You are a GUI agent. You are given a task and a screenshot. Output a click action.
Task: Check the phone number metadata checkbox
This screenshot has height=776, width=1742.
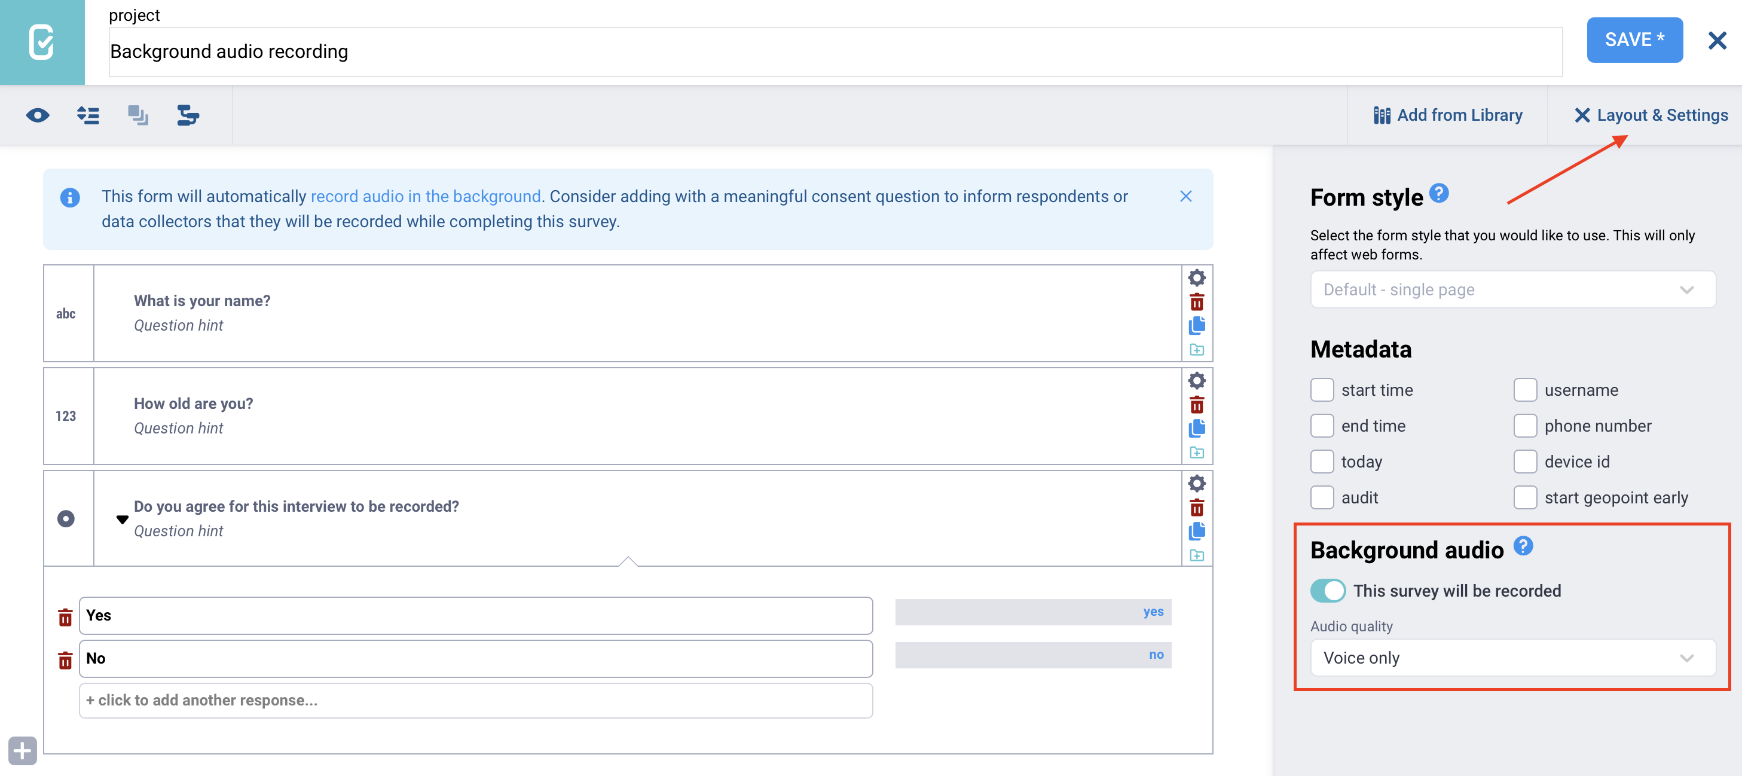(x=1525, y=426)
